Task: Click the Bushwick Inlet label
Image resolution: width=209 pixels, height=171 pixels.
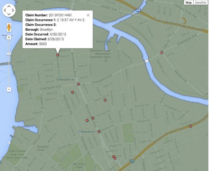Action: 27,128
